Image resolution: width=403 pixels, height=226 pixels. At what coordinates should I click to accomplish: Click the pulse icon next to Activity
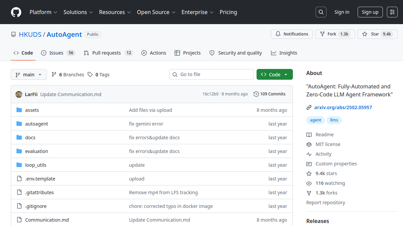coord(309,154)
